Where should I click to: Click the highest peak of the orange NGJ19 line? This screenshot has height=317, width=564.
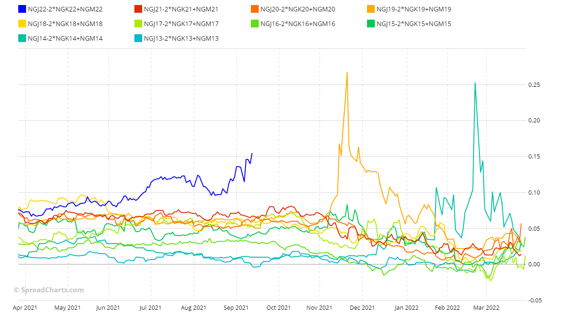click(347, 72)
